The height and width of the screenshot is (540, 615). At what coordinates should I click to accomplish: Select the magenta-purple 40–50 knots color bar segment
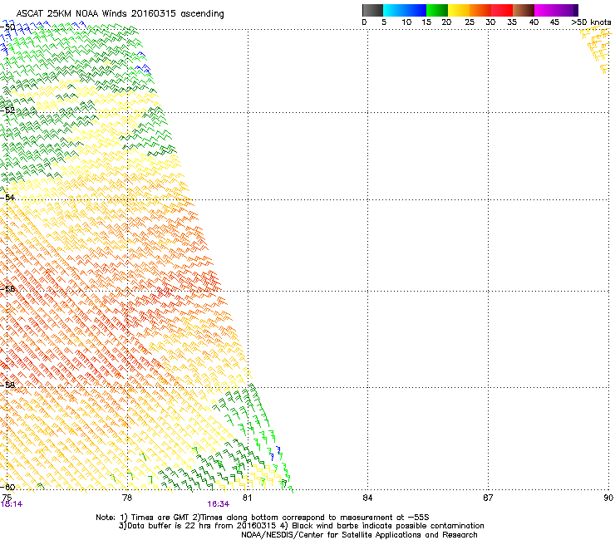tap(556, 10)
